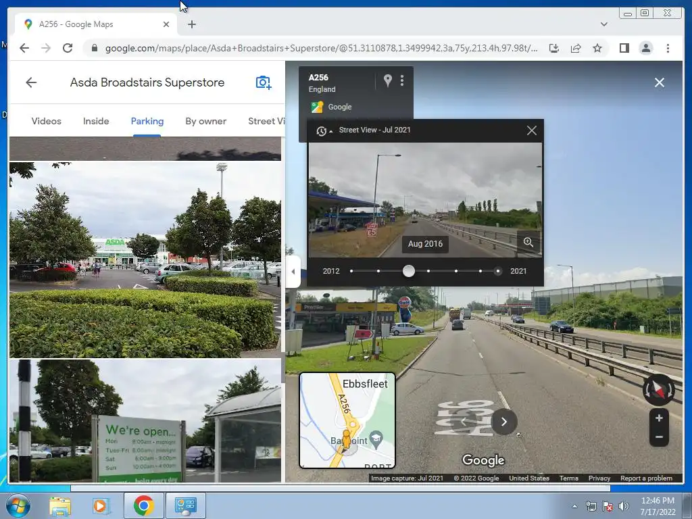Image resolution: width=692 pixels, height=519 pixels.
Task: View site info via the padlock icon
Action: (94, 48)
